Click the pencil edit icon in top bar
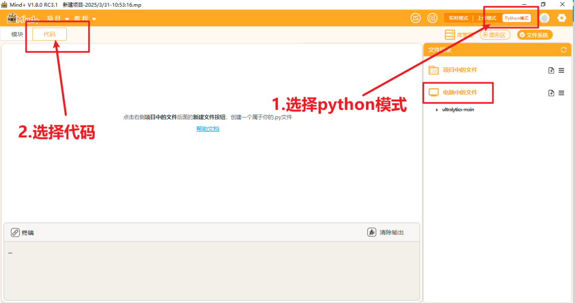 (432, 18)
